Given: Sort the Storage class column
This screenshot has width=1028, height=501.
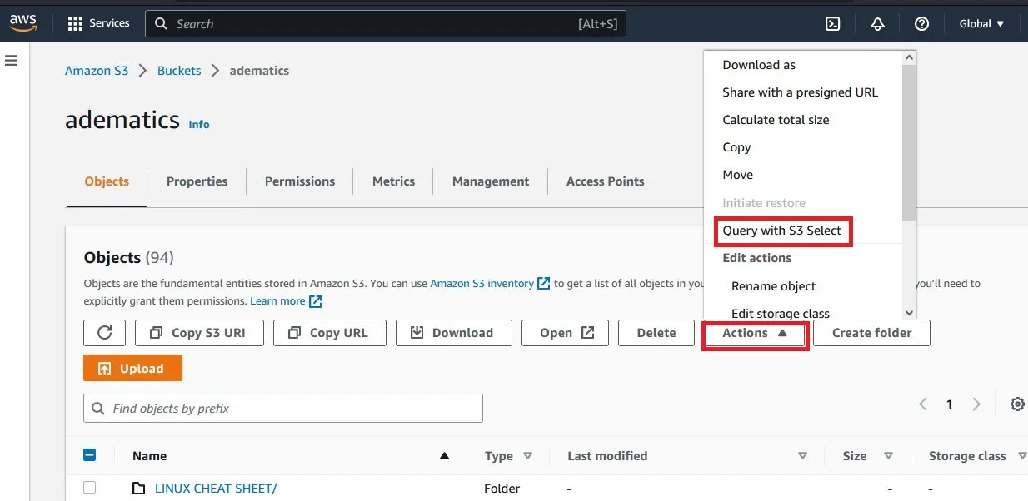Looking at the screenshot, I should click(1023, 456).
